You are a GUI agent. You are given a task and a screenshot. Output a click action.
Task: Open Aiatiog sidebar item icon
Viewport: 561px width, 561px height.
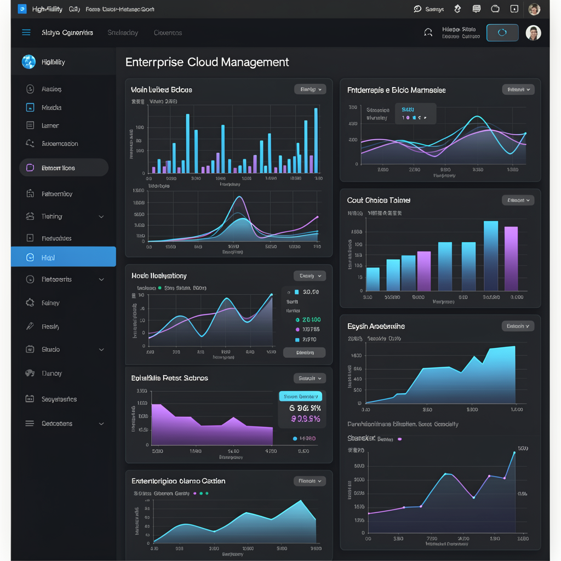30,89
